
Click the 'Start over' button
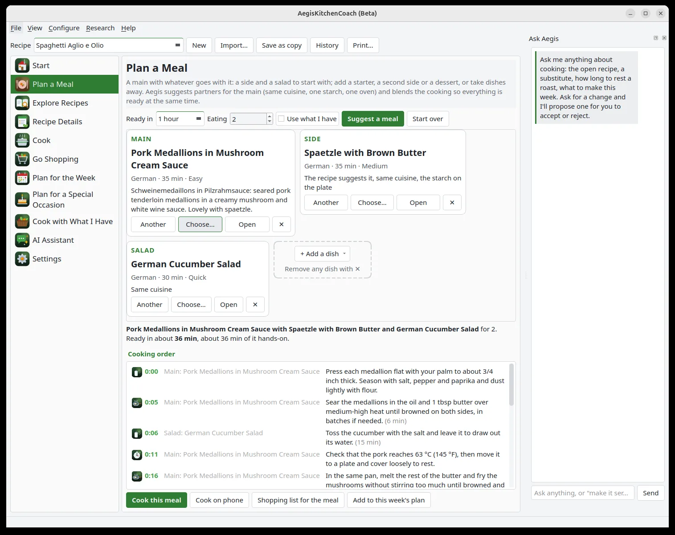tap(428, 119)
